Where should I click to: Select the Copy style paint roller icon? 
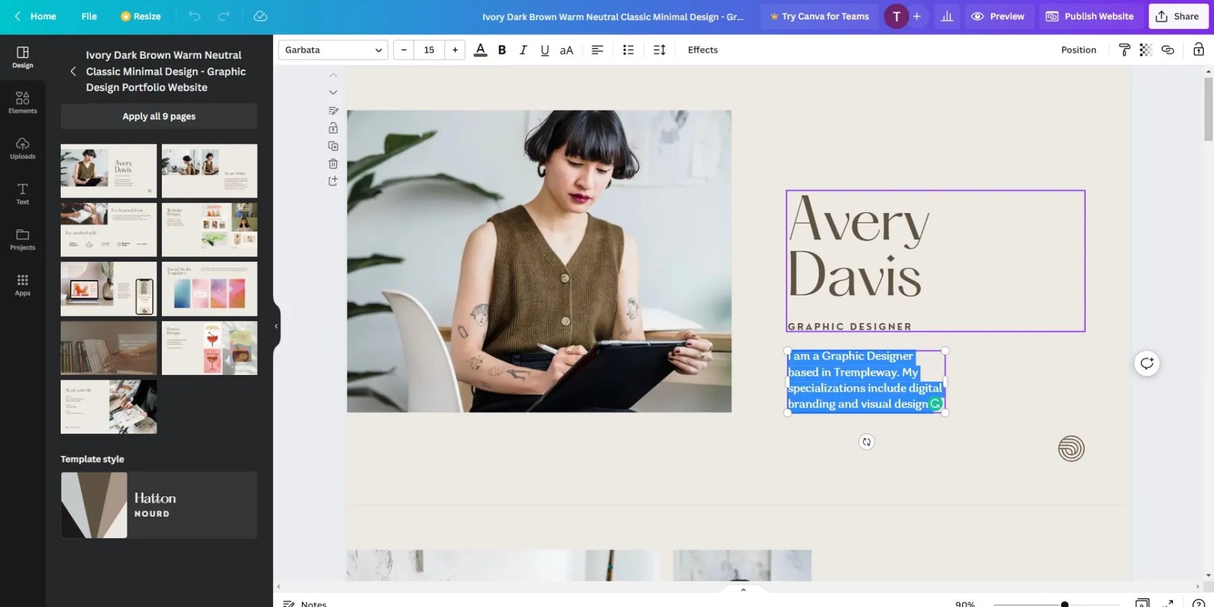click(x=1124, y=49)
